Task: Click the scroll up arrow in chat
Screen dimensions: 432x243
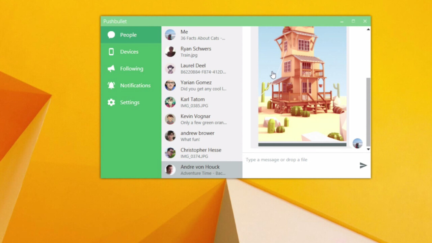Action: (x=368, y=29)
